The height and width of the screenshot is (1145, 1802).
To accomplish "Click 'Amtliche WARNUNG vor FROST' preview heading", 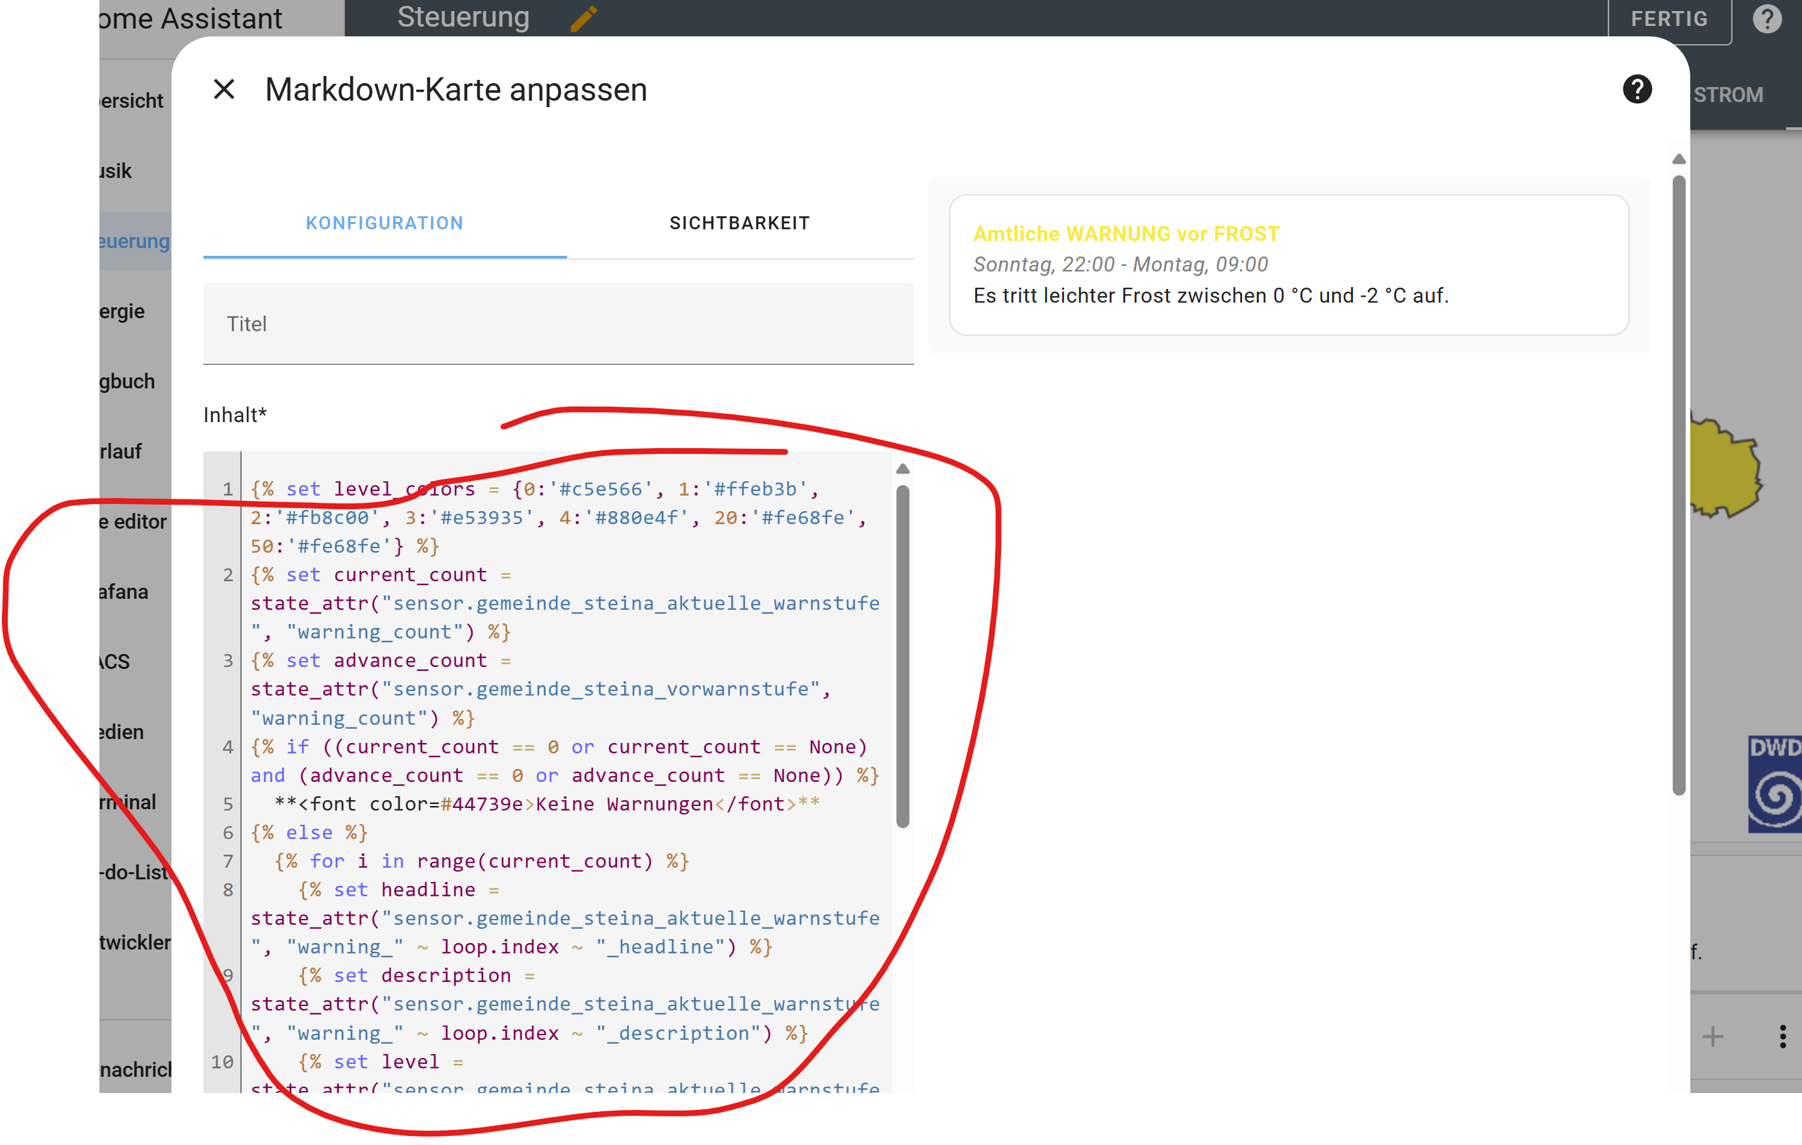I will [1126, 234].
